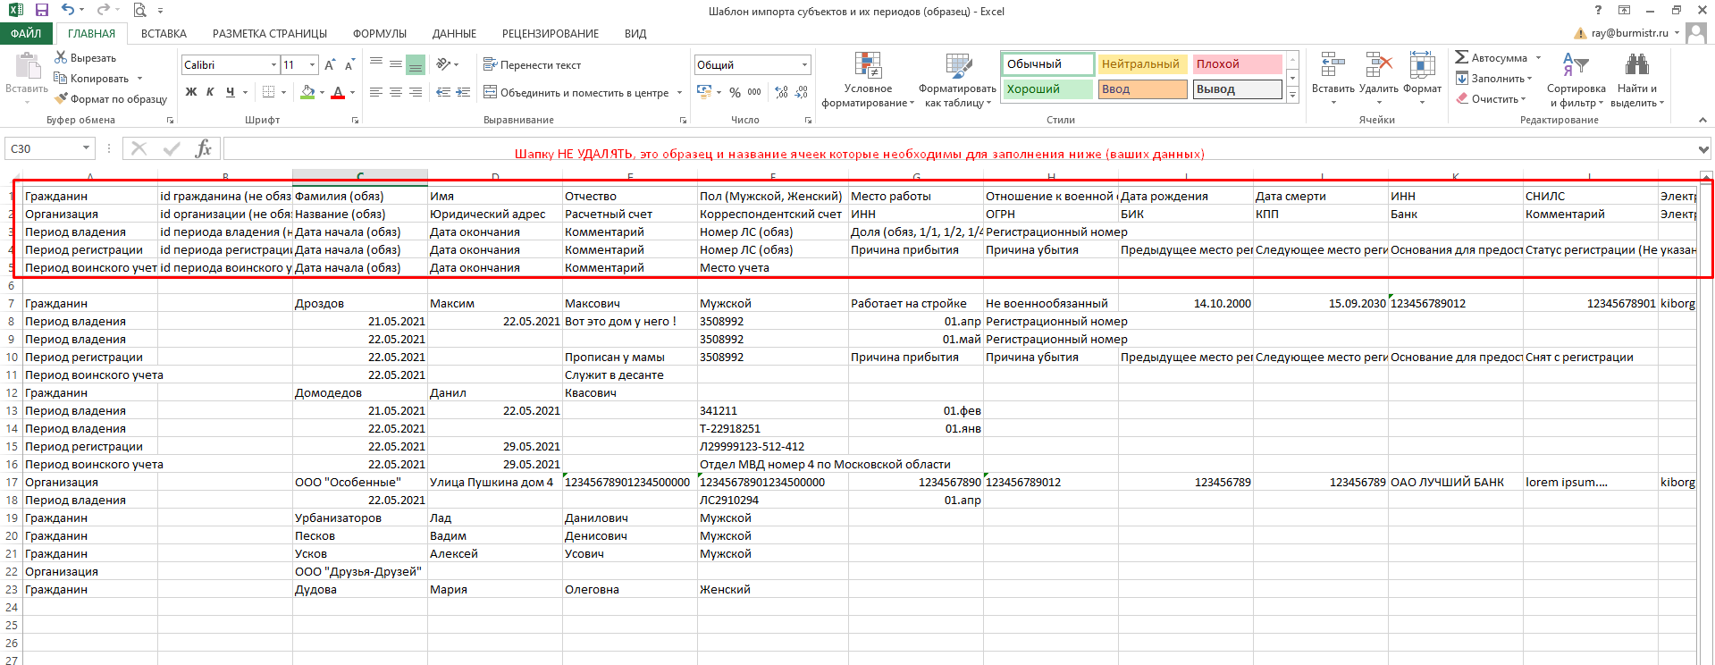Viewport: 1715px width, 665px height.
Task: Save the workbook with the floppy icon
Action: (42, 11)
